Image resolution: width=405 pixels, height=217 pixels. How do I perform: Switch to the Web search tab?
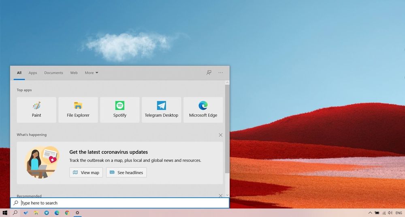74,73
